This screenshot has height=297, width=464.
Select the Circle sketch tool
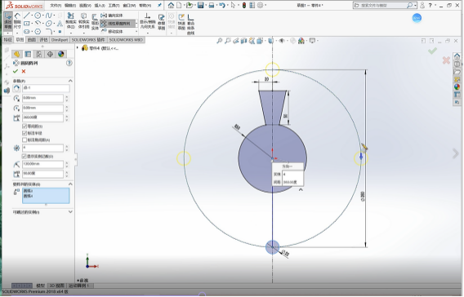(38, 16)
